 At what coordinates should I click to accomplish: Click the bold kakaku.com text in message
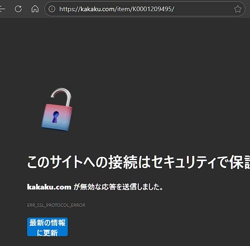click(x=49, y=187)
